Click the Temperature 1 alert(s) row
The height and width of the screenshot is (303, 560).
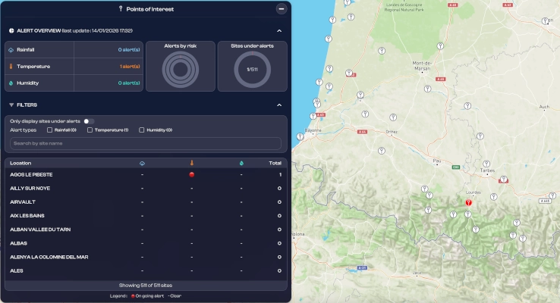tap(74, 67)
